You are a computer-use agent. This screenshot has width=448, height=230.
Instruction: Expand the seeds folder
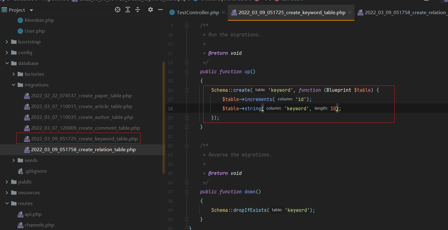(x=14, y=160)
